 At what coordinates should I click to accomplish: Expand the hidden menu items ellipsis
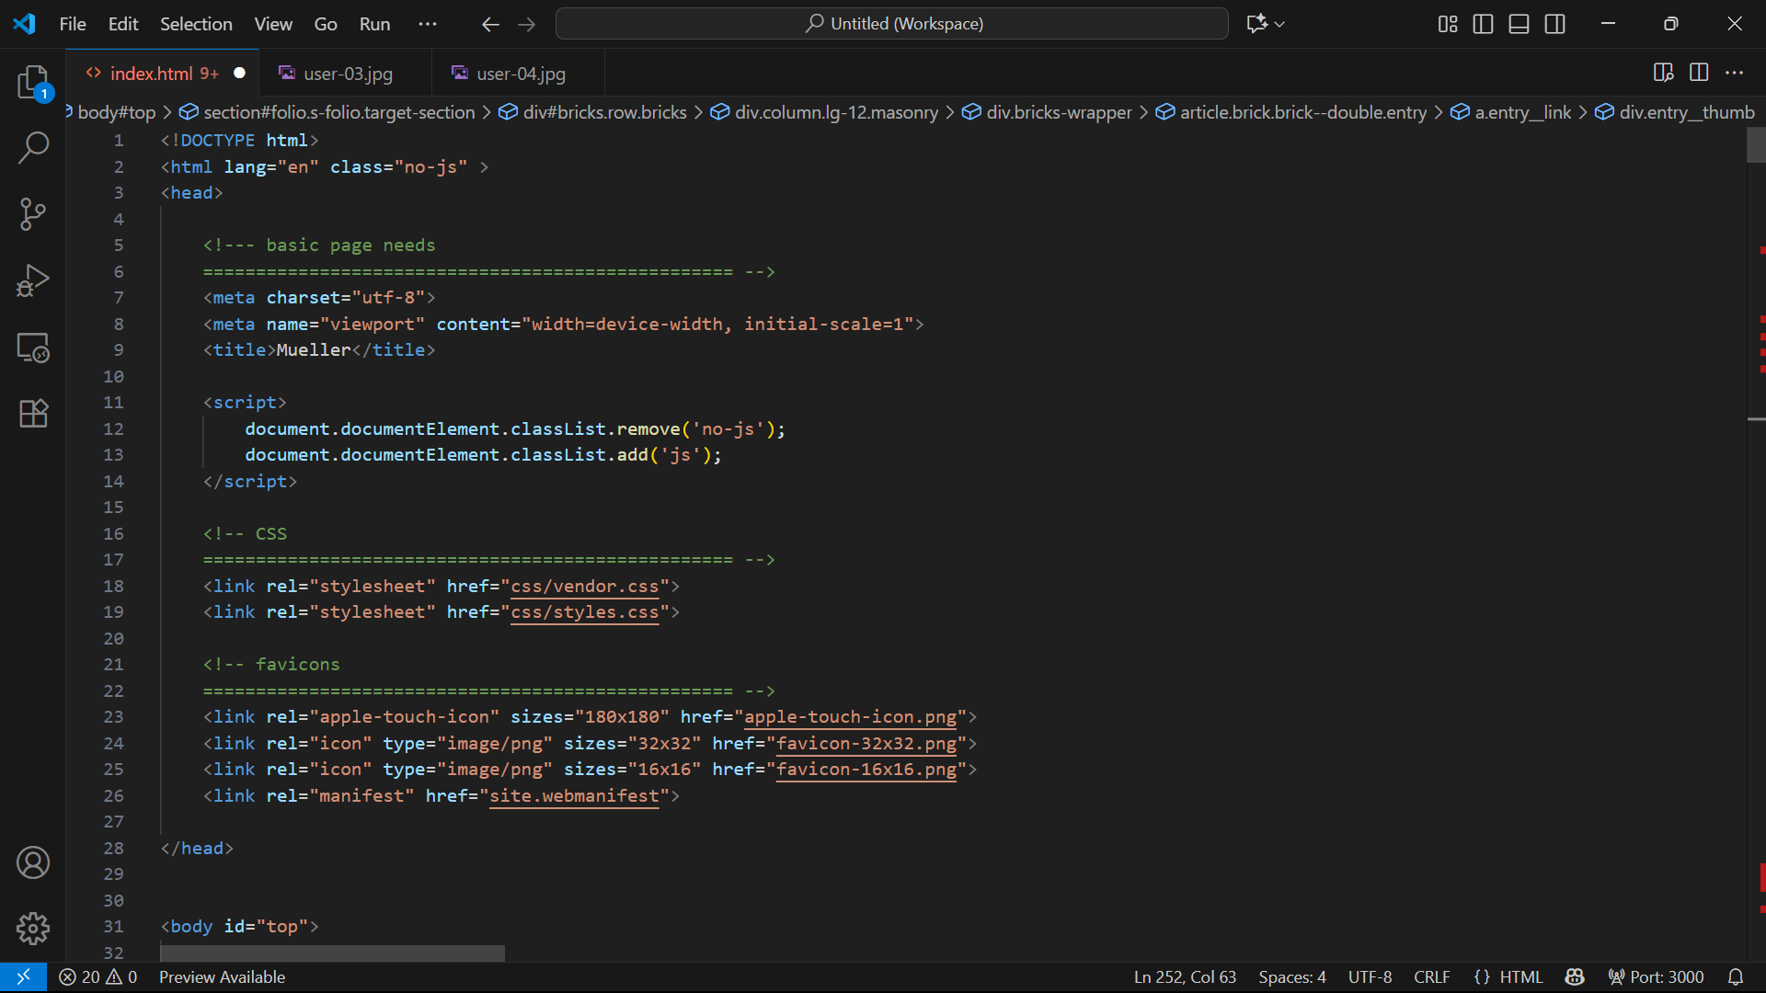click(428, 24)
